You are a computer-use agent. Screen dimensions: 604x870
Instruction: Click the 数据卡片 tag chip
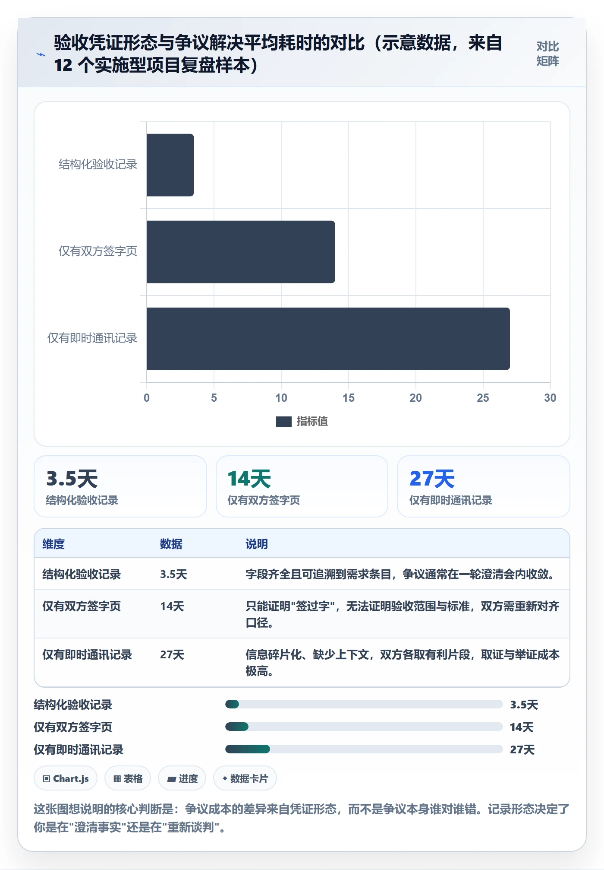tap(245, 778)
